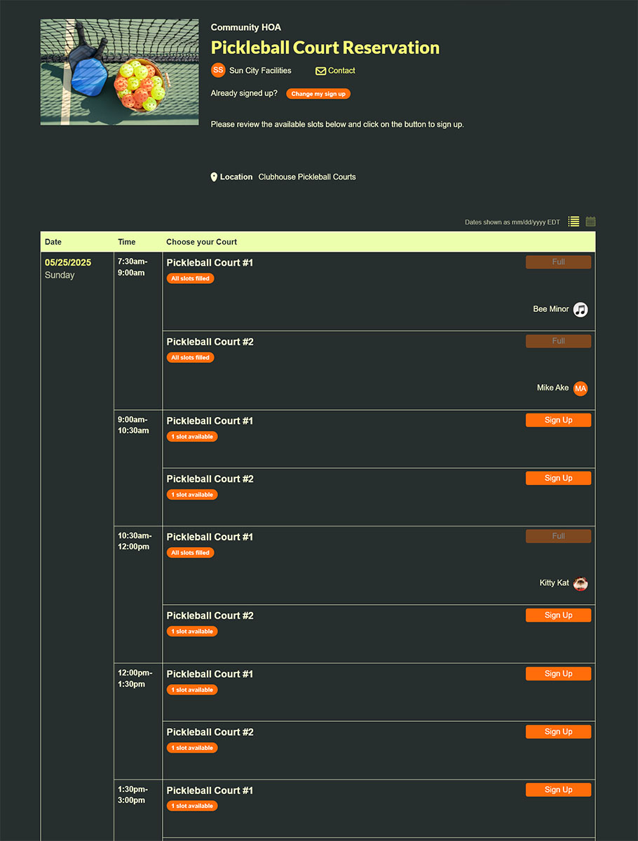Click the pickleball paddle header image
The height and width of the screenshot is (841, 638).
tap(119, 72)
